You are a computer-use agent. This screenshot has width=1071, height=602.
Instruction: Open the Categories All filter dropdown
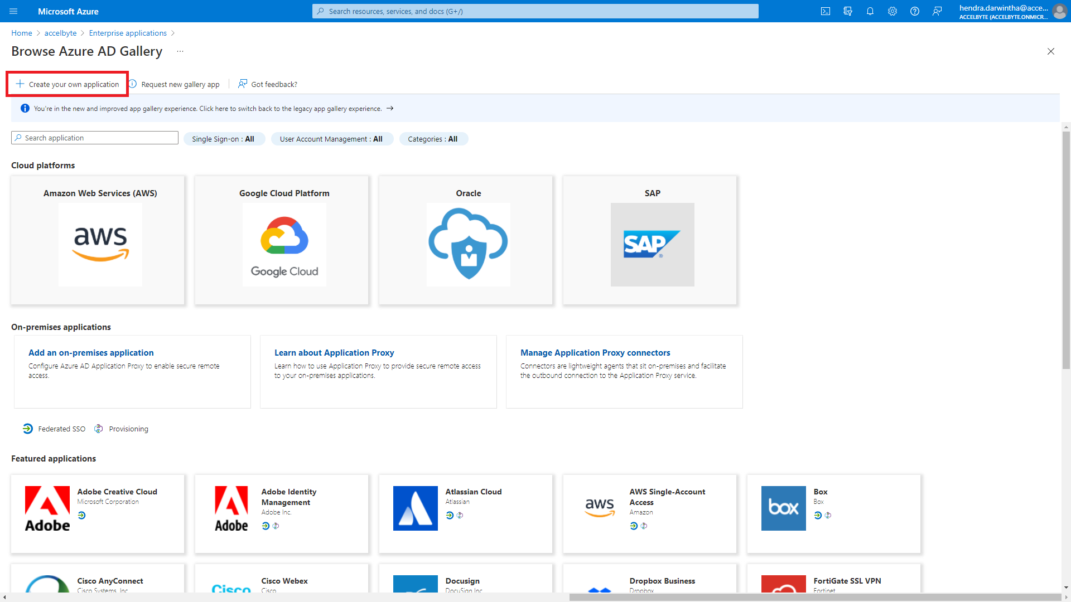coord(433,139)
